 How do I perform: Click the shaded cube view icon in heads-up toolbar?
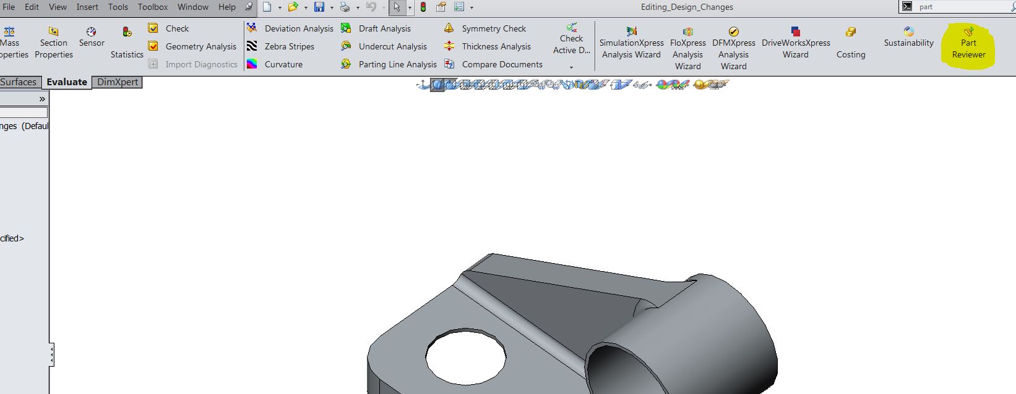coord(437,85)
